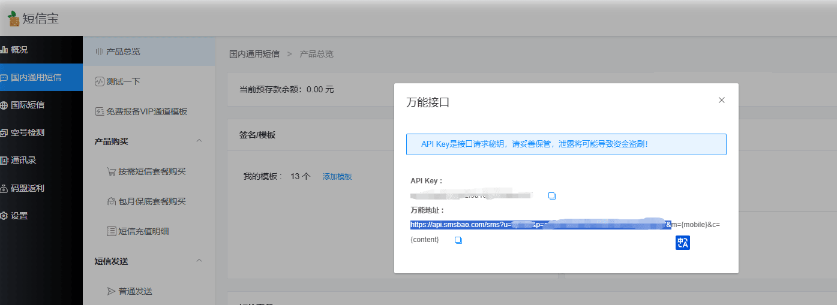The width and height of the screenshot is (837, 305).
Task: Collapse the 短信发送 section
Action: pos(199,261)
